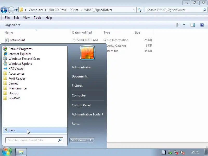This screenshot has height=156, width=208.
Task: Open the Run... dialog
Action: click(x=76, y=123)
